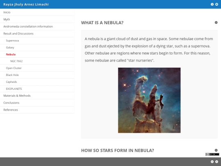
Task: Open Andromeda constellation information page
Action: (37, 26)
